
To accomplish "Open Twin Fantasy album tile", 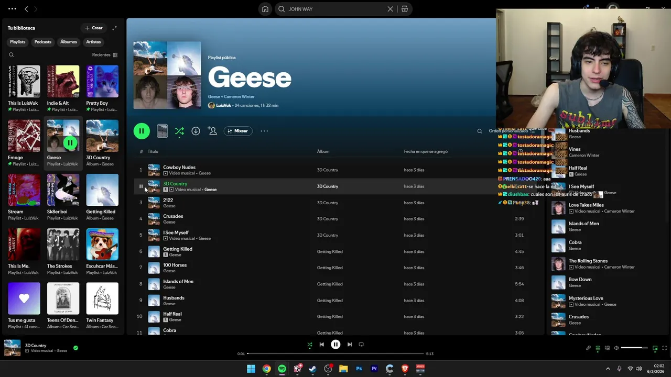I will tap(102, 306).
